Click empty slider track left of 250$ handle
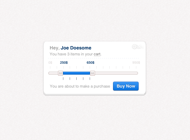This screenshot has width=190, height=140. (x=53, y=73)
